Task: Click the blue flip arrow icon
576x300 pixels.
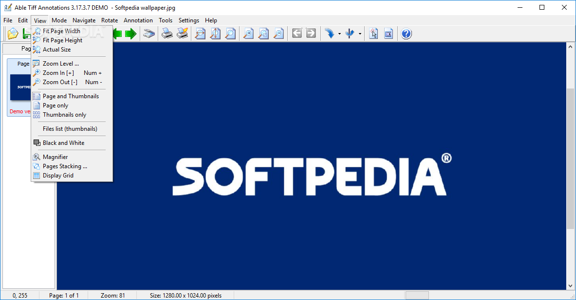Action: click(x=350, y=34)
